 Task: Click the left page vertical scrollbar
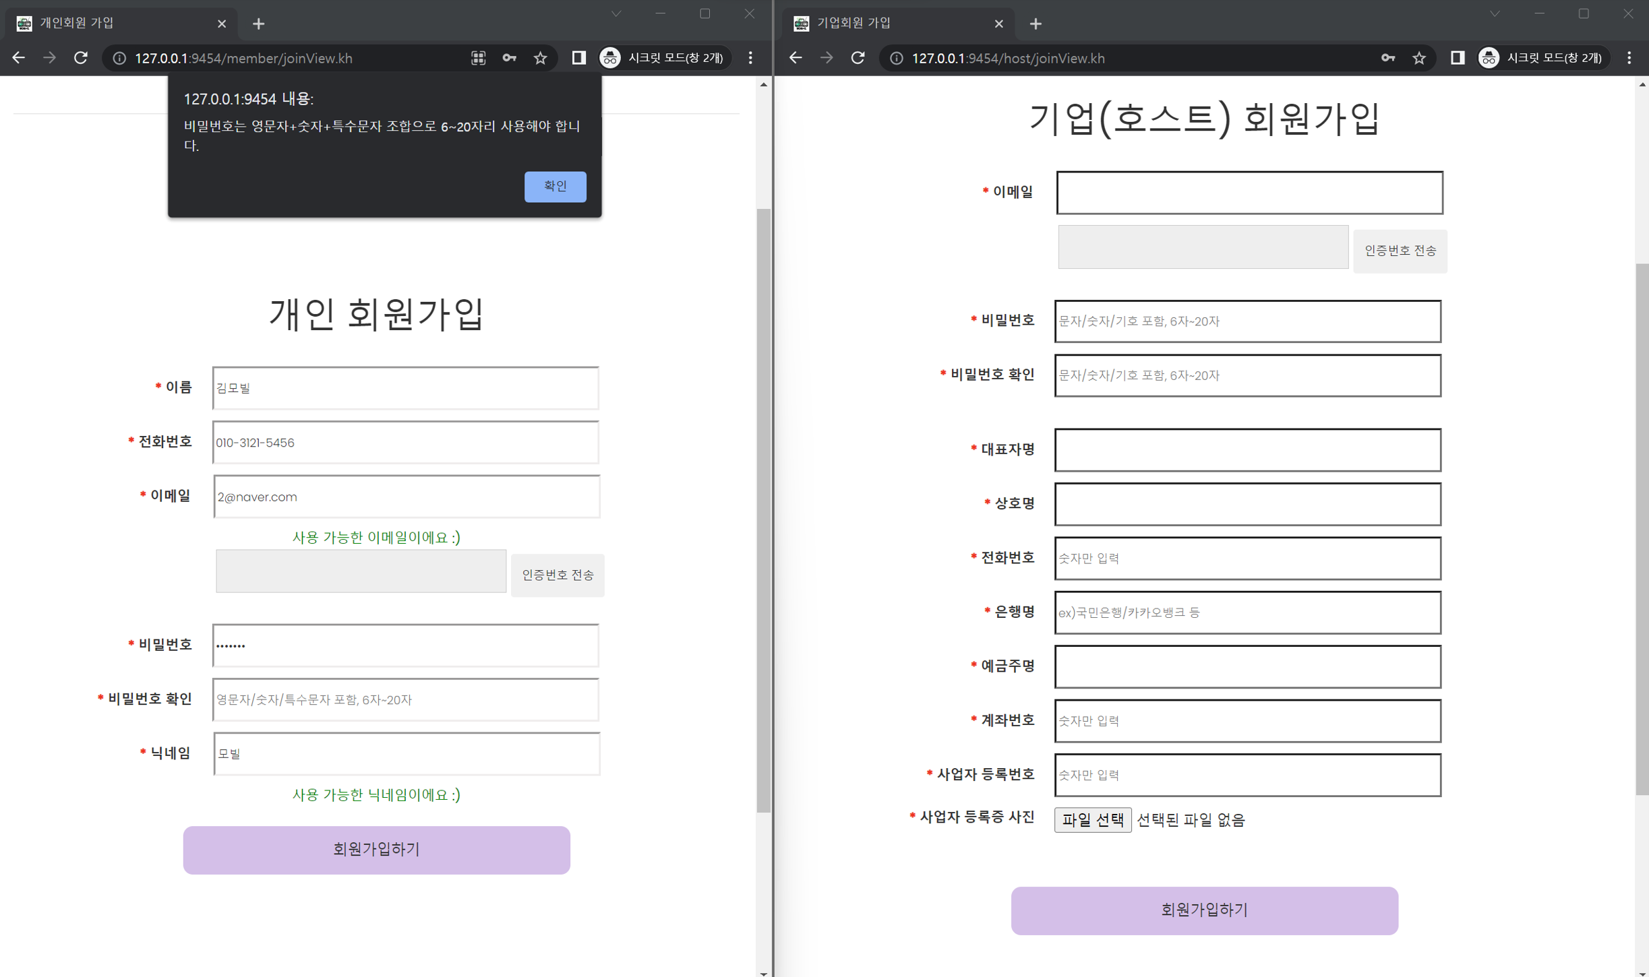pos(762,505)
